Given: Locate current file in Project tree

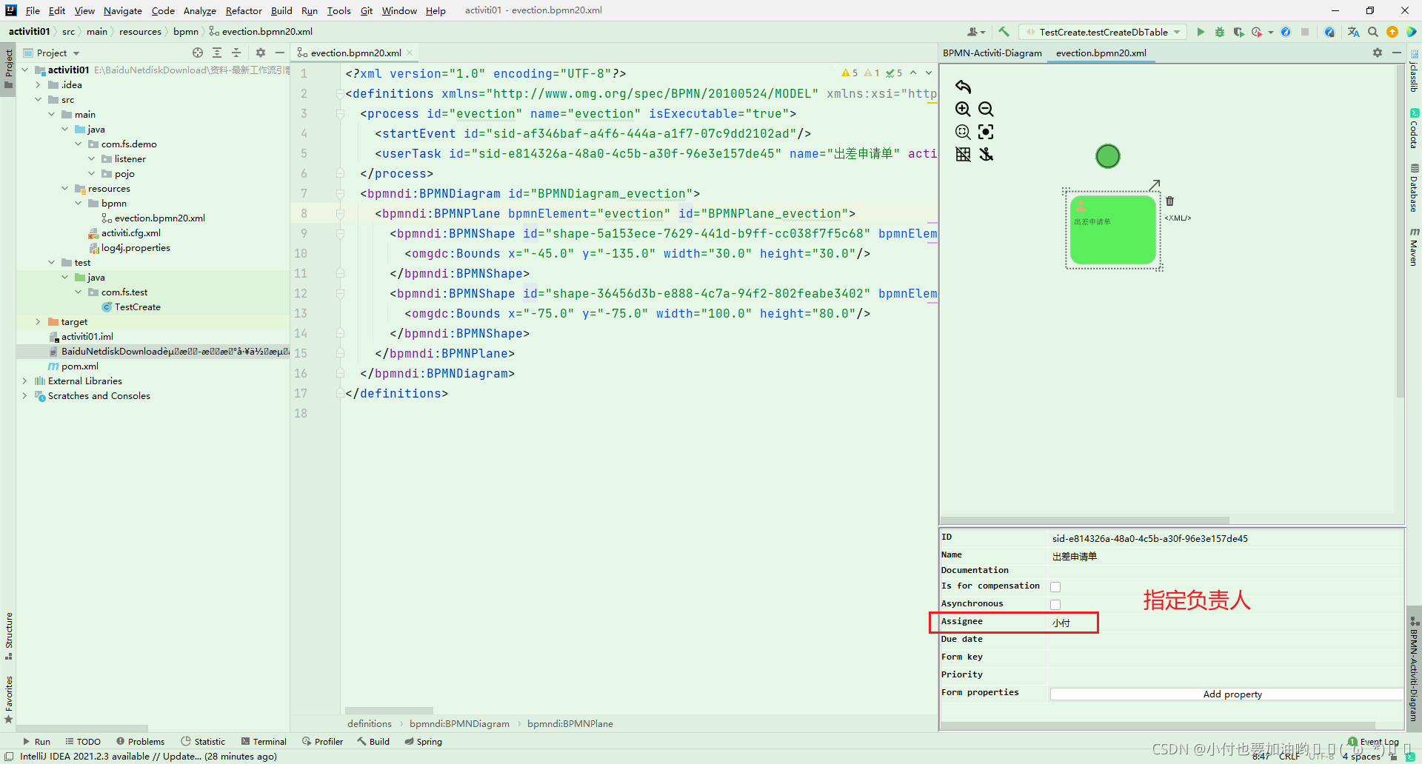Looking at the screenshot, I should (x=198, y=53).
